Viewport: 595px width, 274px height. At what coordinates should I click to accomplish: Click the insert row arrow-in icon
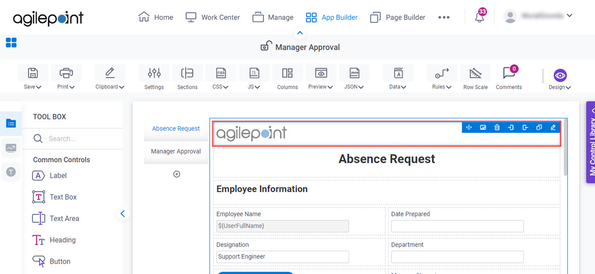coord(511,127)
